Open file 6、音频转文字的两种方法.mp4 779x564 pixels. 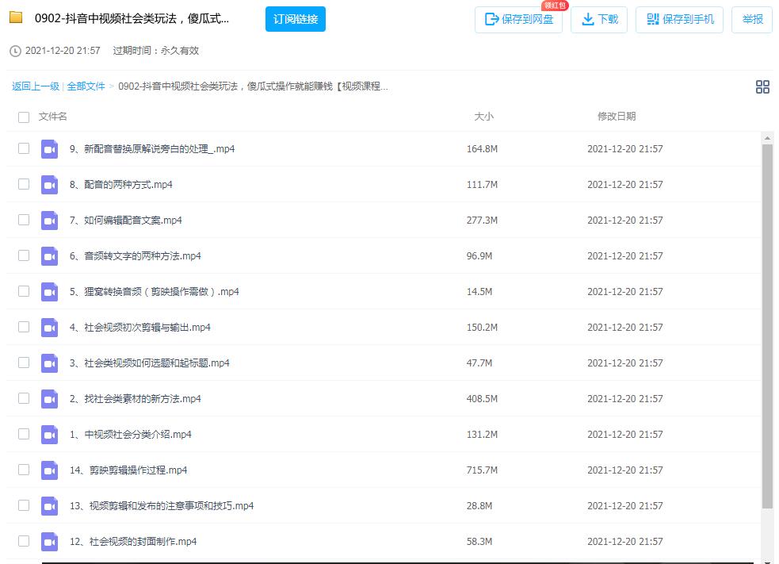point(136,256)
